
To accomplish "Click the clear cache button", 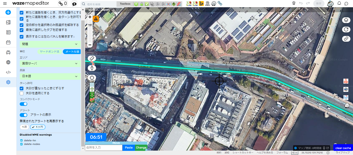I will coord(343,148).
